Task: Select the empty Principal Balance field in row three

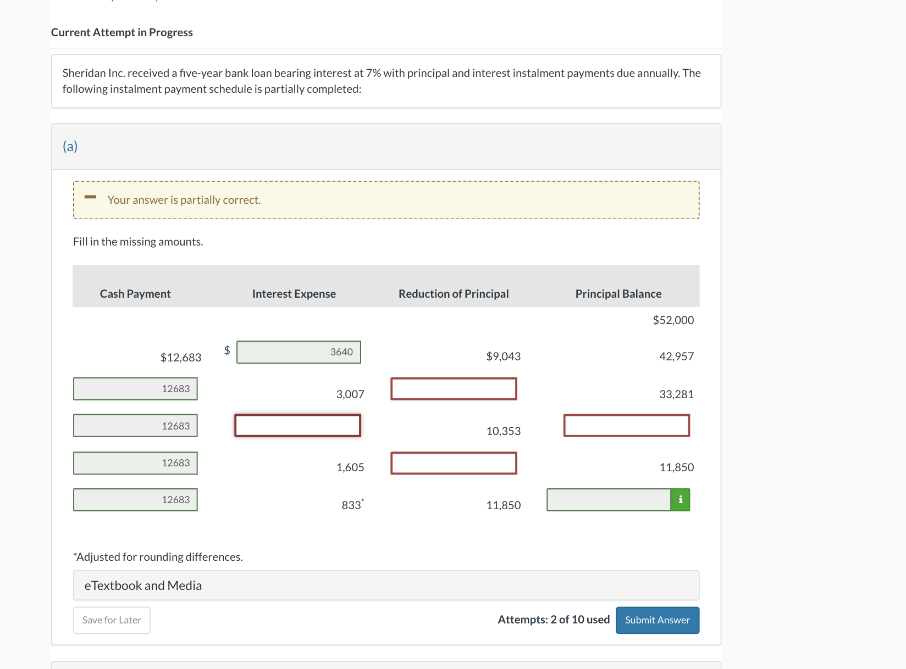Action: (626, 425)
